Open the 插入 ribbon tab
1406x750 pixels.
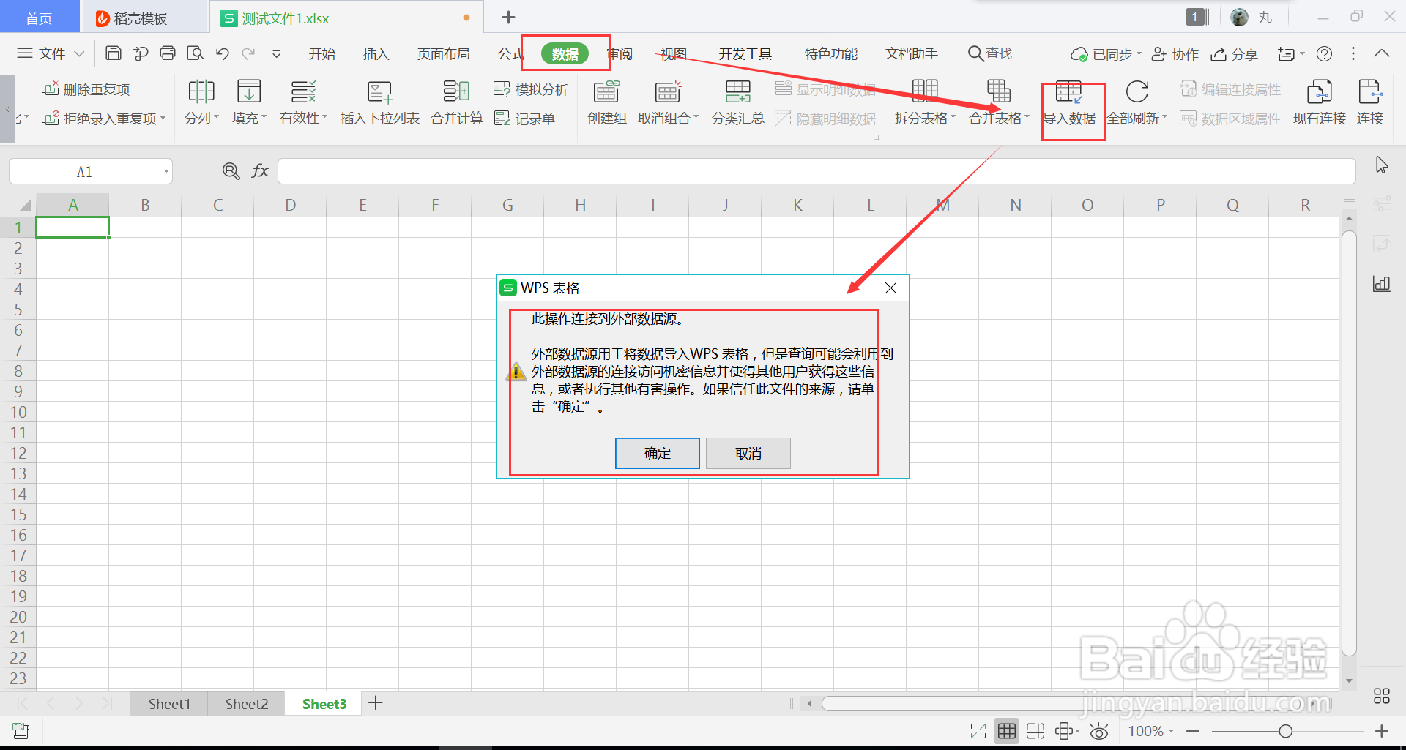click(376, 53)
